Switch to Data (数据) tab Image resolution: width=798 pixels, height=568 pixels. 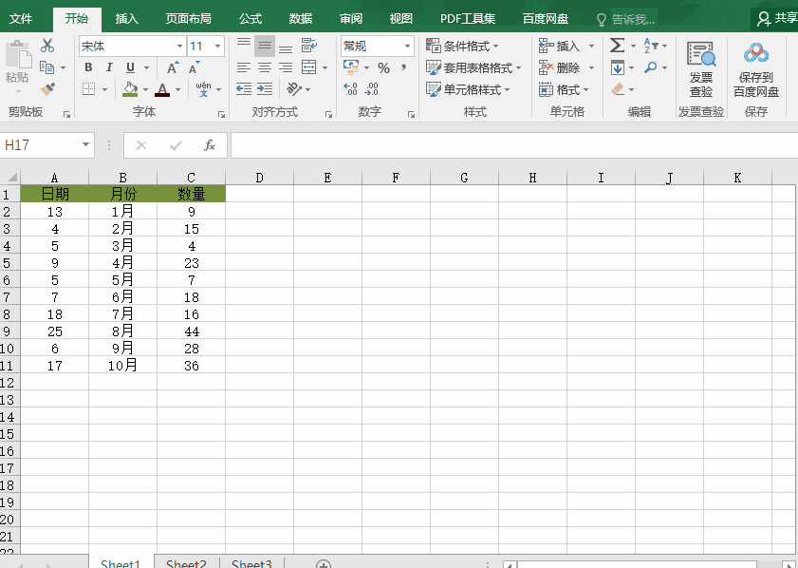tap(301, 19)
